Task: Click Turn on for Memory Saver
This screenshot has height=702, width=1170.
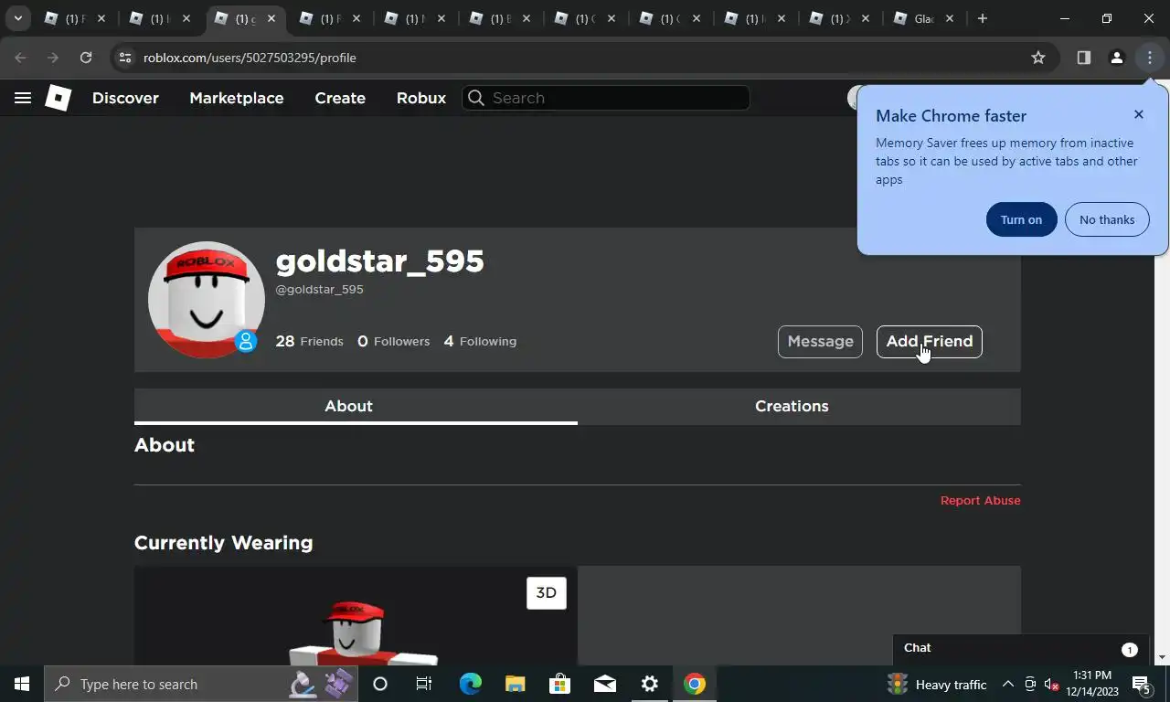Action: tap(1021, 219)
